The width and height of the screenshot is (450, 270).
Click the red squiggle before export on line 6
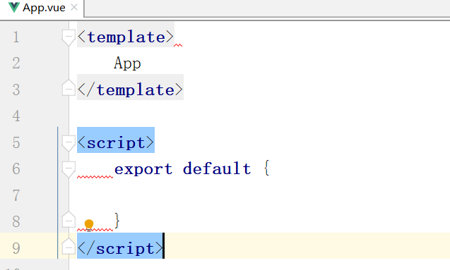click(x=95, y=177)
